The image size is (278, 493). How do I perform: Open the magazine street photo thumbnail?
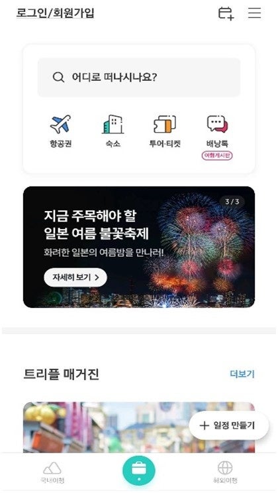(139, 427)
